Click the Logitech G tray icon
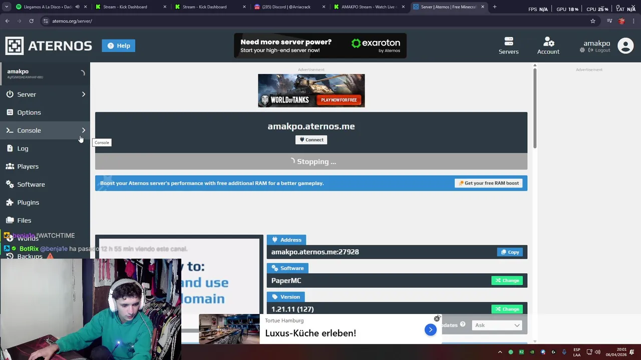Image resolution: width=641 pixels, height=360 pixels. click(553, 352)
